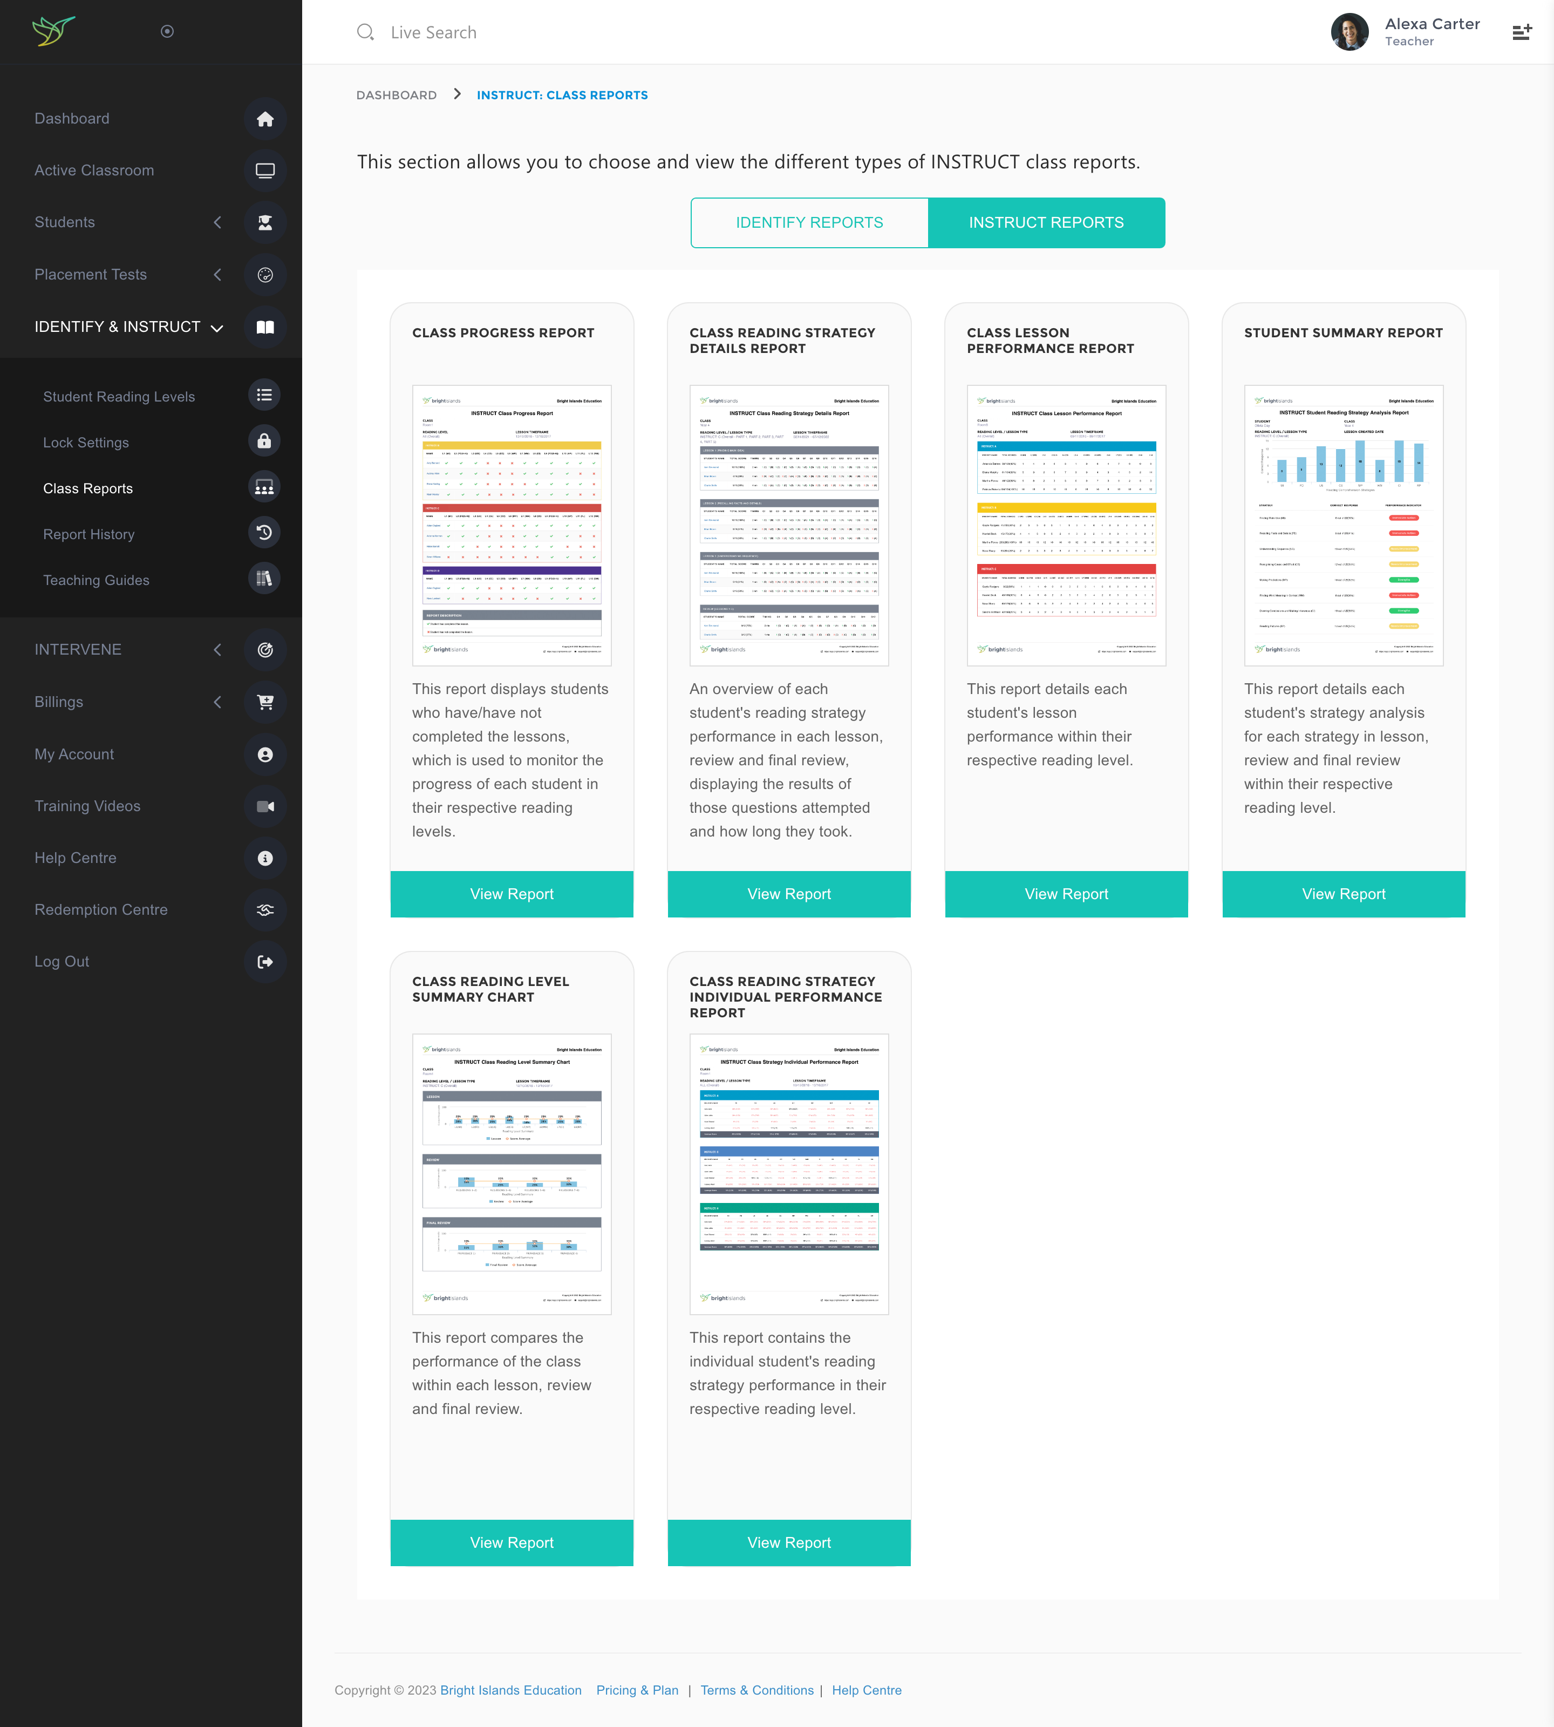Open Teaching Guides books icon
This screenshot has width=1554, height=1727.
click(x=264, y=579)
